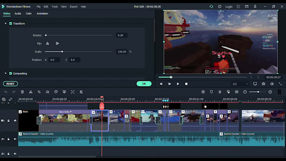The width and height of the screenshot is (286, 161).
Task: Click the Flip horizontal icon
Action: coord(48,43)
